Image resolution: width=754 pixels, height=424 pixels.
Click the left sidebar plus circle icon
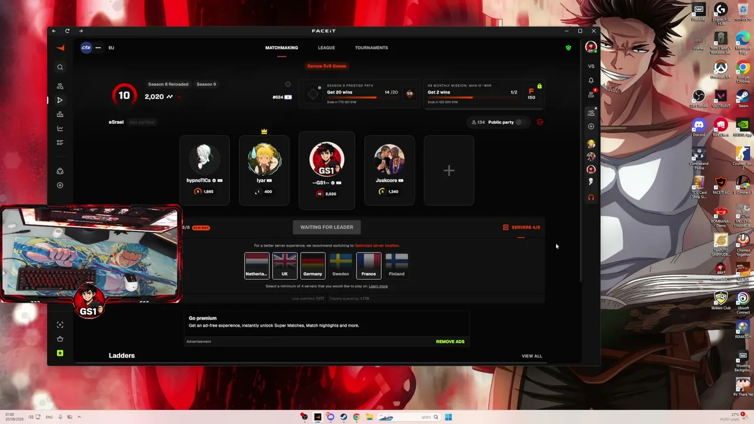pyautogui.click(x=60, y=185)
